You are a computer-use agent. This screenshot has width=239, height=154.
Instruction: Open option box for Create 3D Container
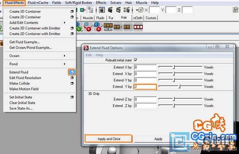[x=72, y=12]
